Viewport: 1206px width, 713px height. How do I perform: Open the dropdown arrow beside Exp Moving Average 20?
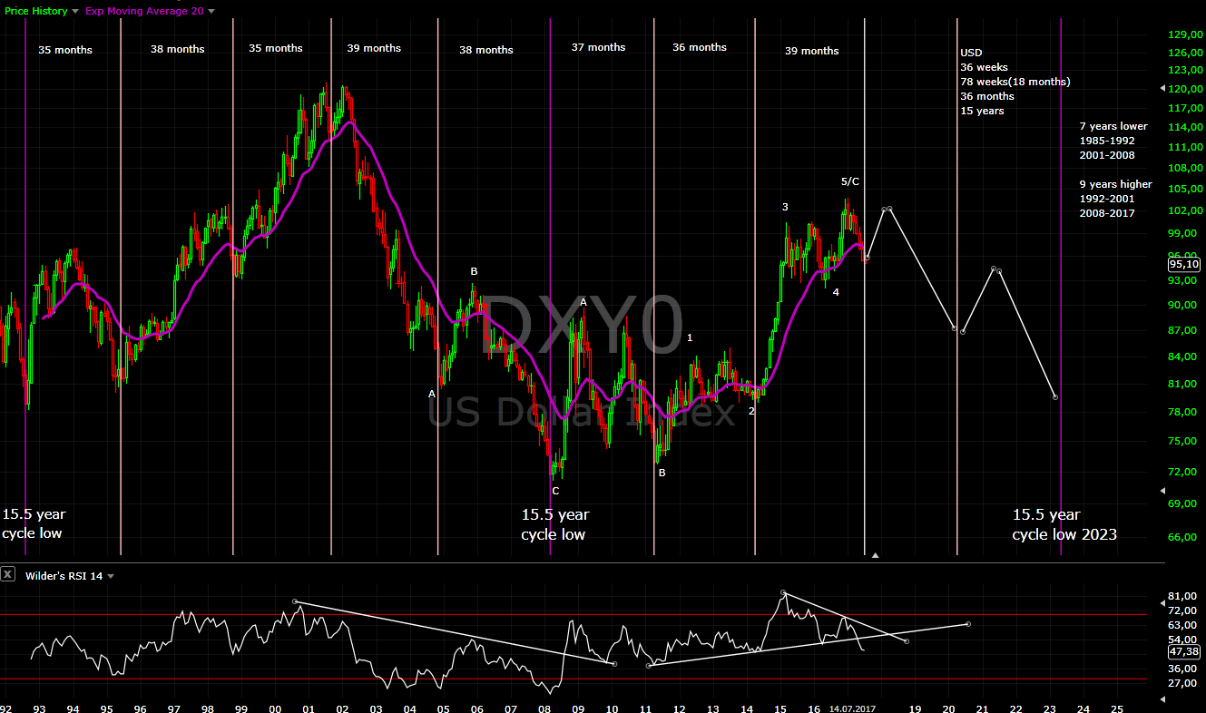tap(211, 10)
